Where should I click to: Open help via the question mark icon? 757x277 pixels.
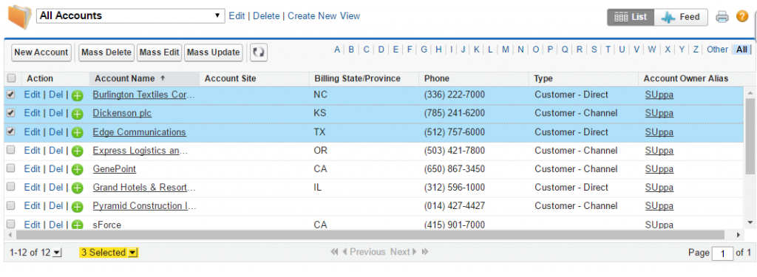tap(742, 16)
